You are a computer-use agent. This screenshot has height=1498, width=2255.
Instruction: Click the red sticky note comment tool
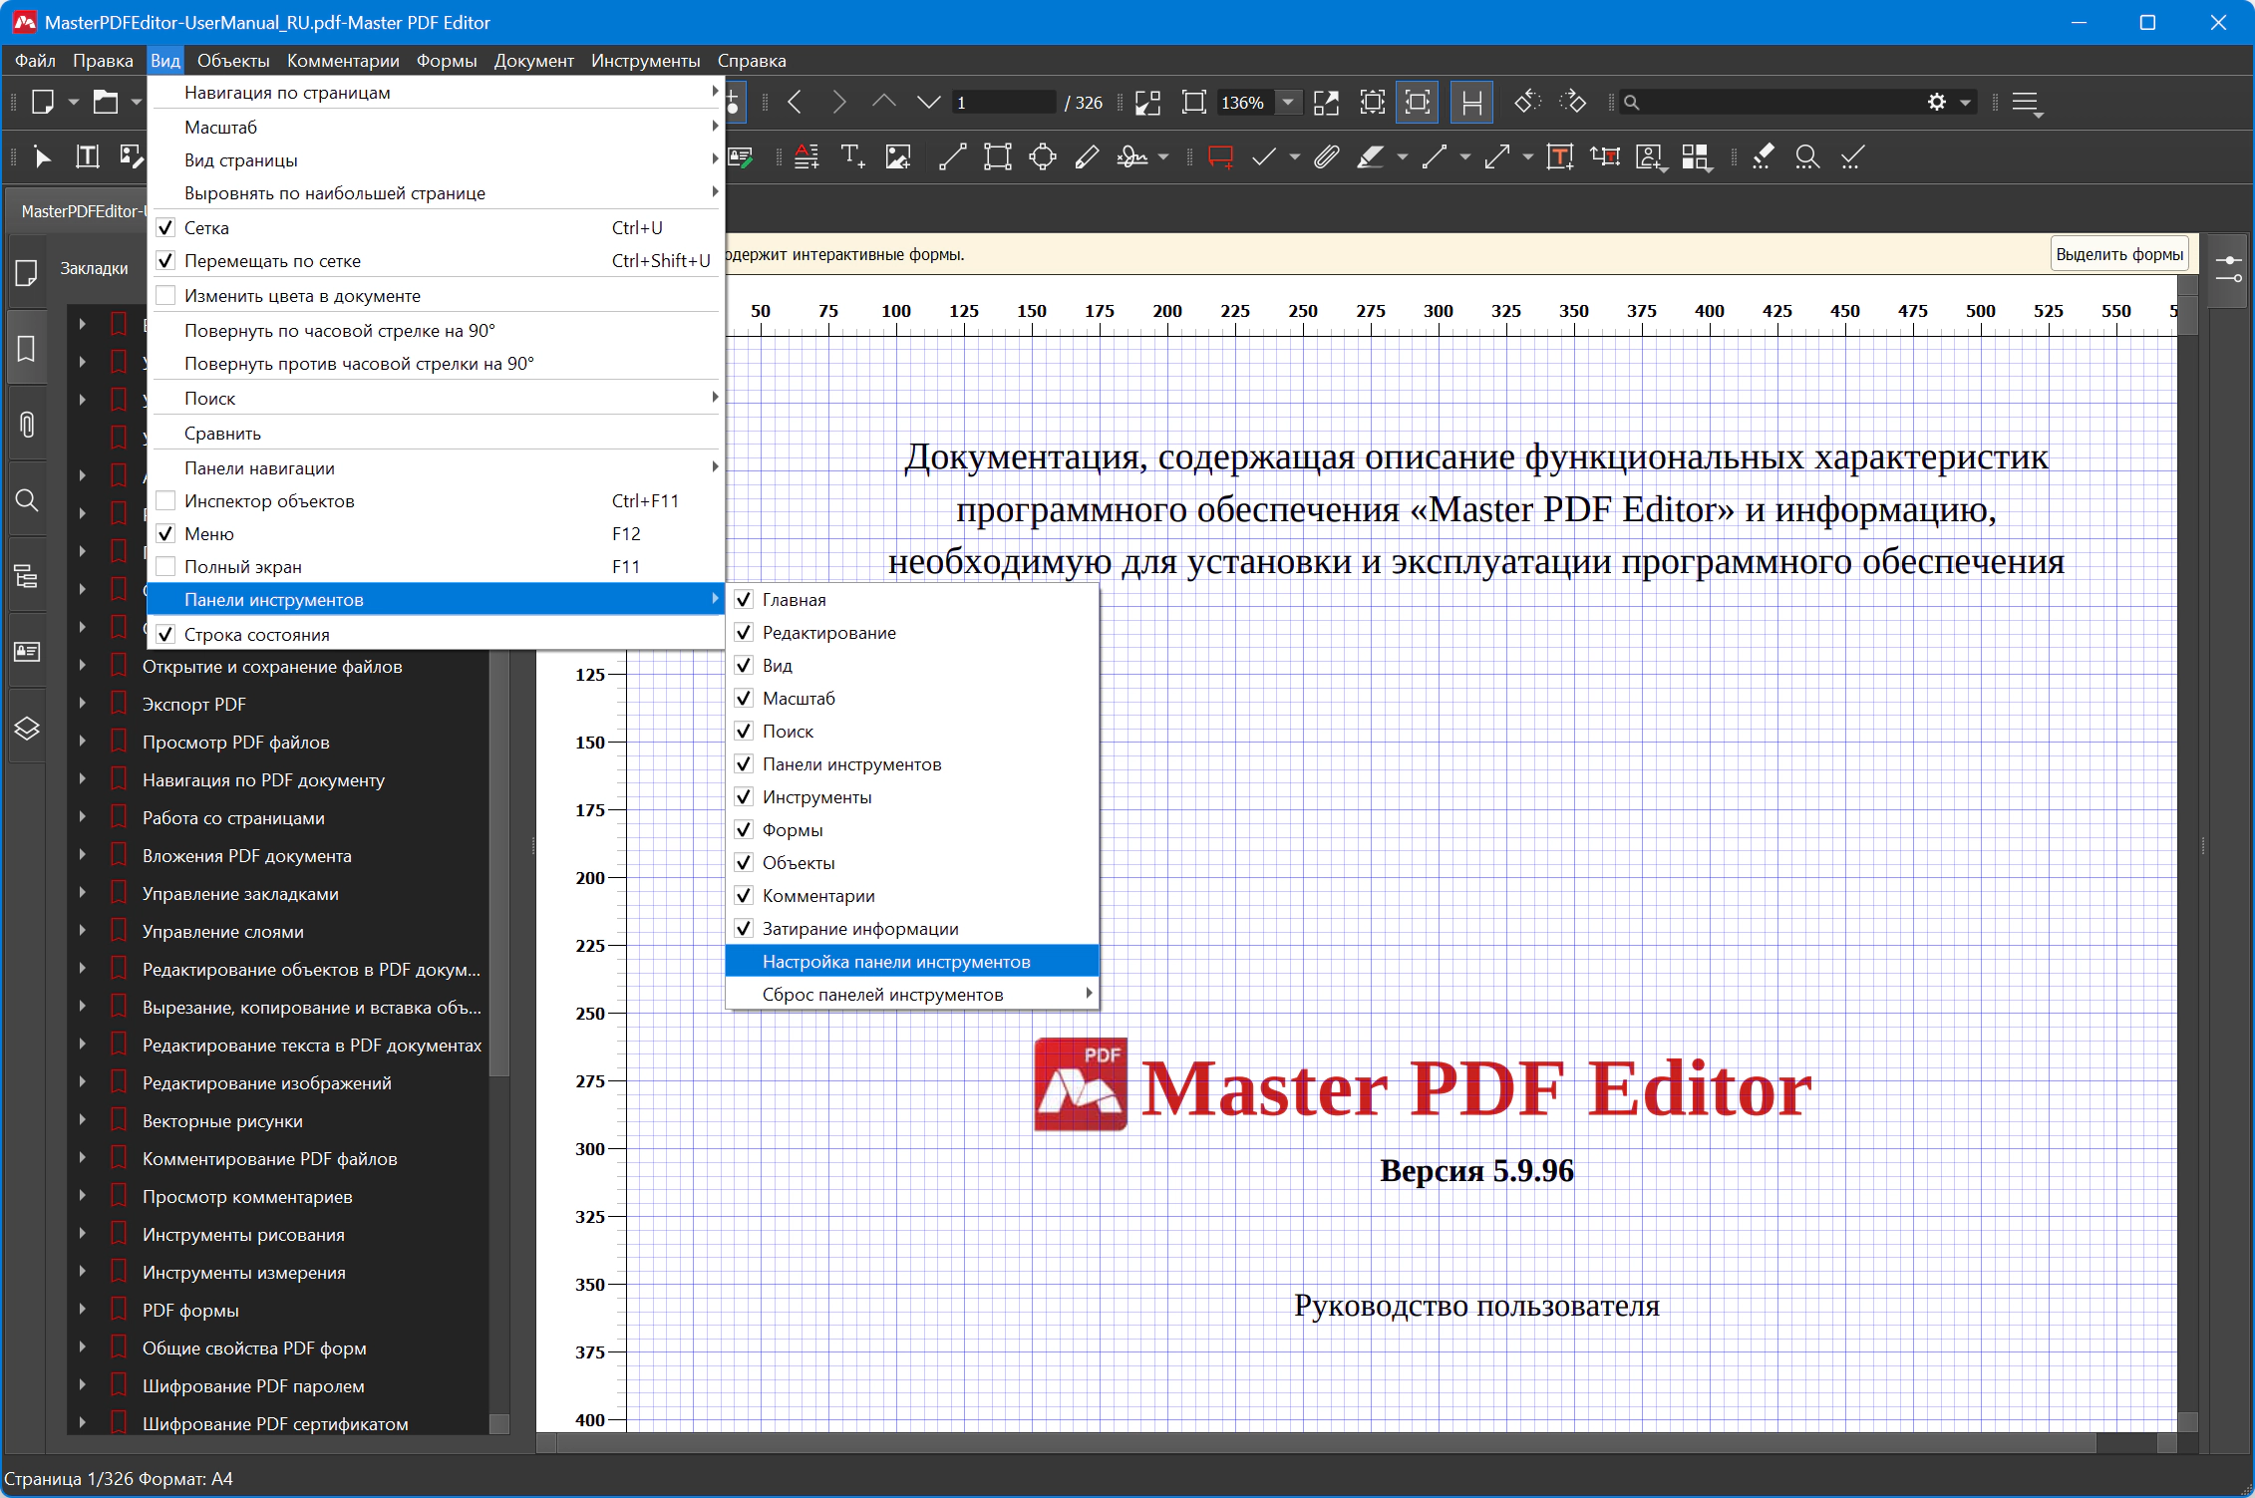[1220, 157]
